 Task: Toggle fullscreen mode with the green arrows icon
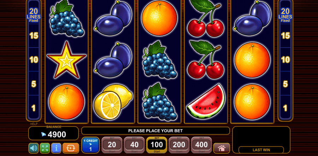(45, 148)
